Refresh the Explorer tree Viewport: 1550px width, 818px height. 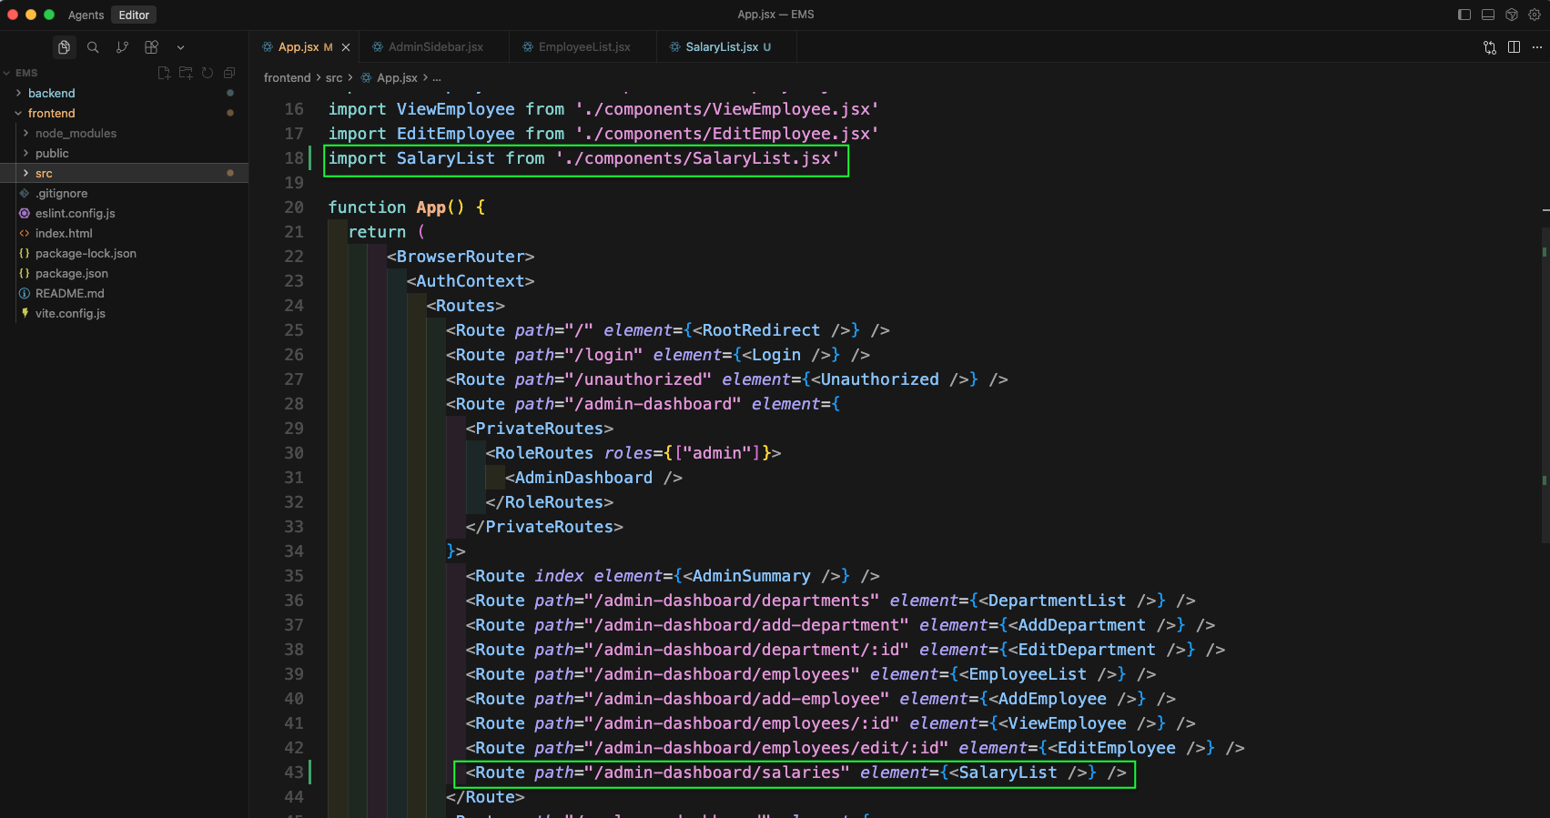coord(208,73)
